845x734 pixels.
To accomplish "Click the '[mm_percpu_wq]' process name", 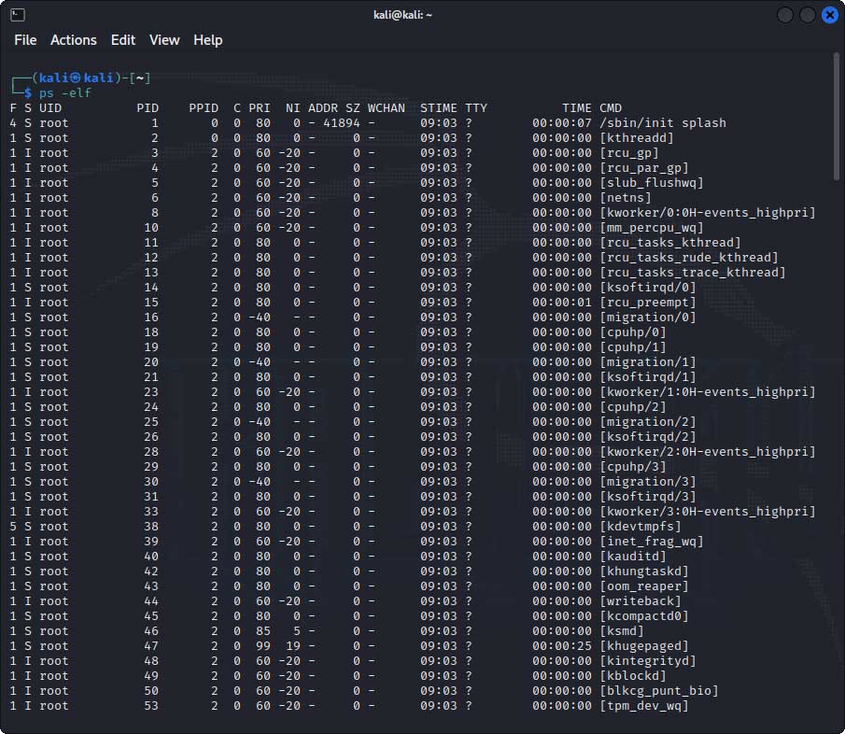I will (652, 228).
